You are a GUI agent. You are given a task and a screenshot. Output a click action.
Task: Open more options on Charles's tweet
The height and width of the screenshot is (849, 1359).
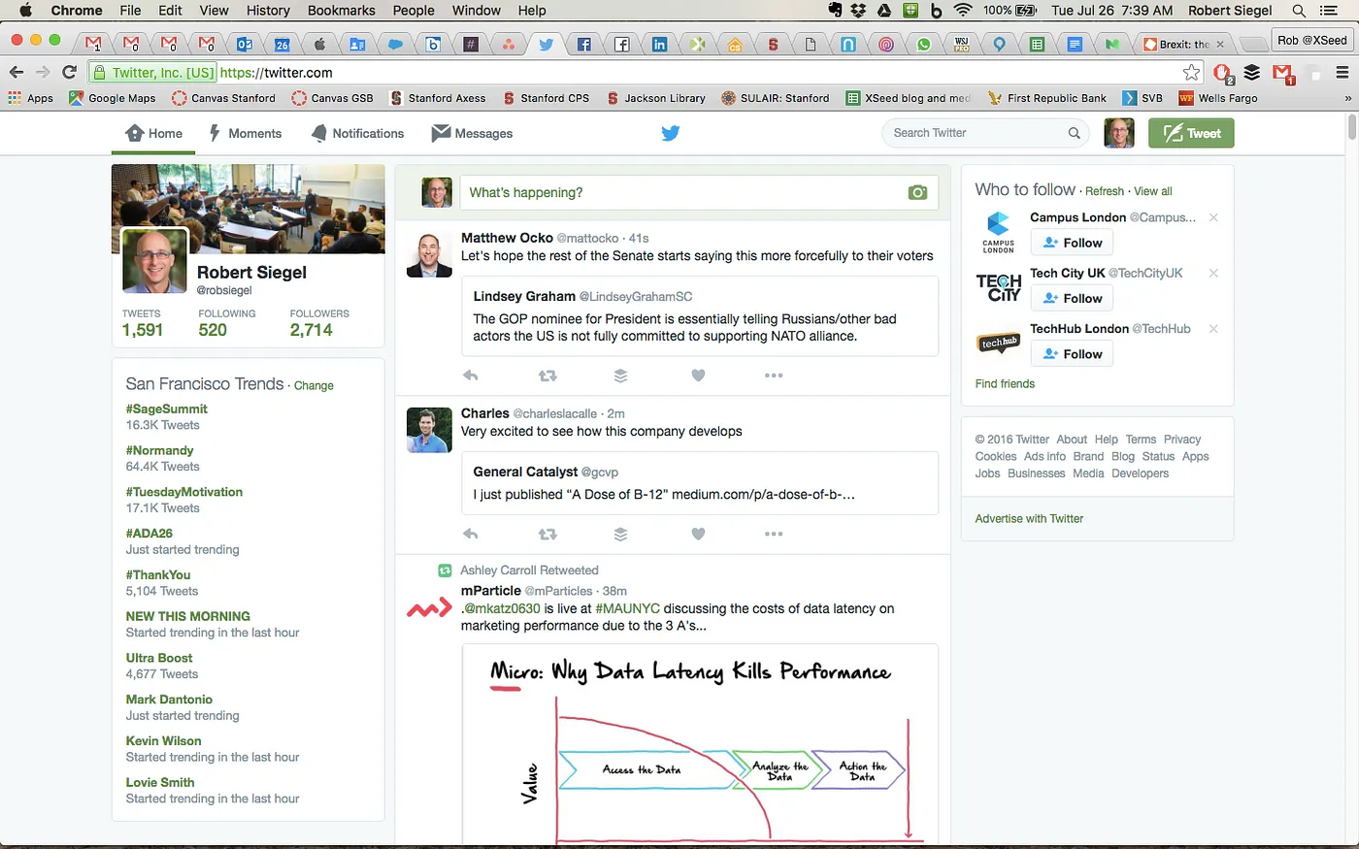click(x=774, y=534)
